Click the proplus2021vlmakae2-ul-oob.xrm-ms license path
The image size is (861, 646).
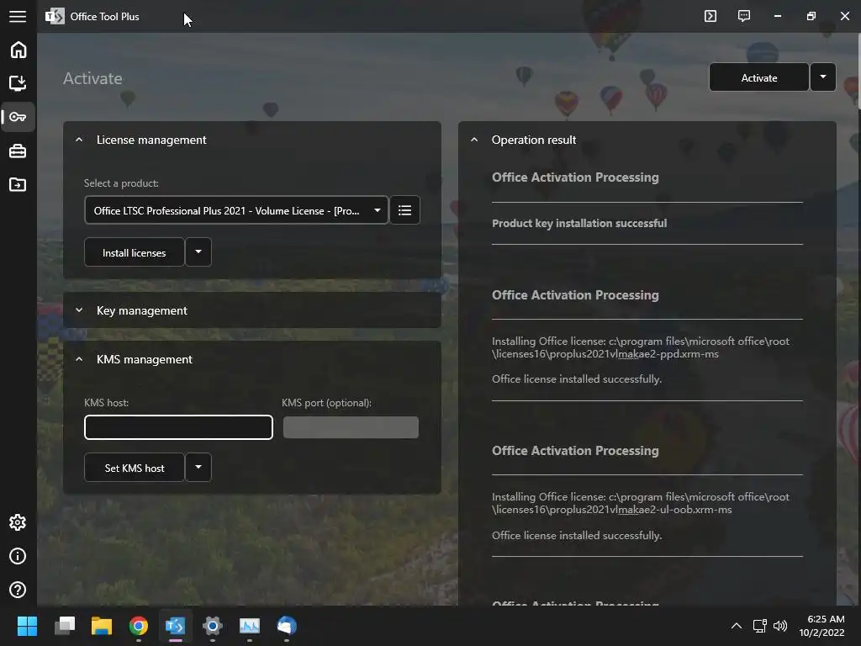point(640,503)
